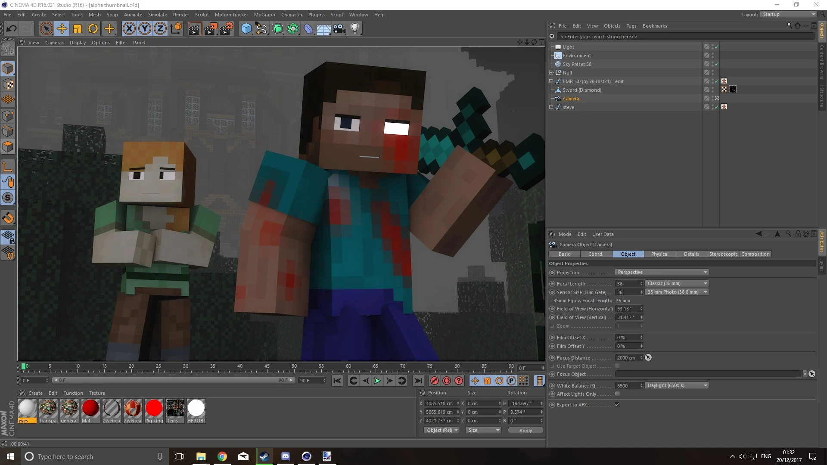Click the Focal Length input field
This screenshot has height=465, width=827.
627,284
